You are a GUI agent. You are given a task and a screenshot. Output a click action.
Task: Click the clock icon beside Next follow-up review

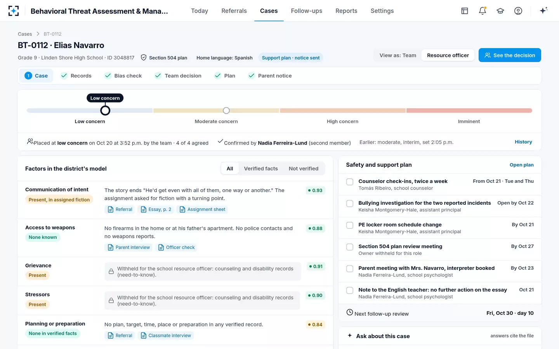coord(350,312)
